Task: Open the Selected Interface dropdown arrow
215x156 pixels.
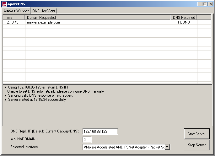Action: click(x=167, y=147)
